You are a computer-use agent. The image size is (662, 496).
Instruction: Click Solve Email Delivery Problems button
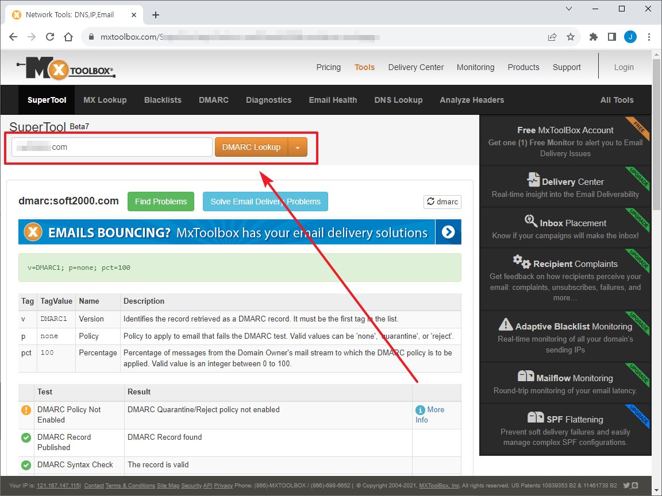coord(265,201)
